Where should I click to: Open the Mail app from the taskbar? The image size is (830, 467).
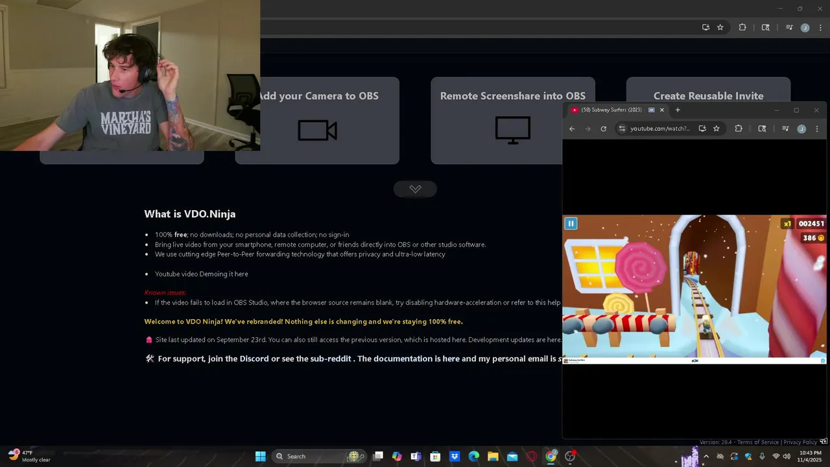pyautogui.click(x=512, y=457)
